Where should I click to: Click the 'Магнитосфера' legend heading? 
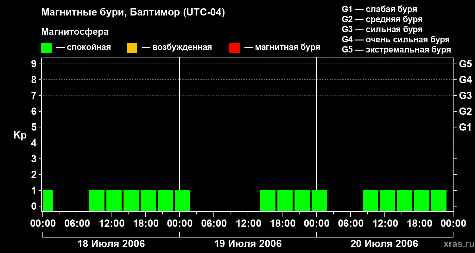point(75,32)
